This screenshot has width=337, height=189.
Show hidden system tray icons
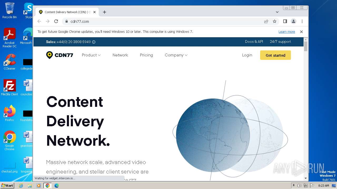294,186
